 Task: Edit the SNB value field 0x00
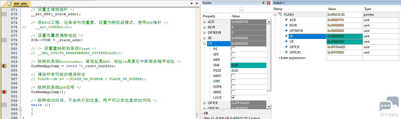249,65
